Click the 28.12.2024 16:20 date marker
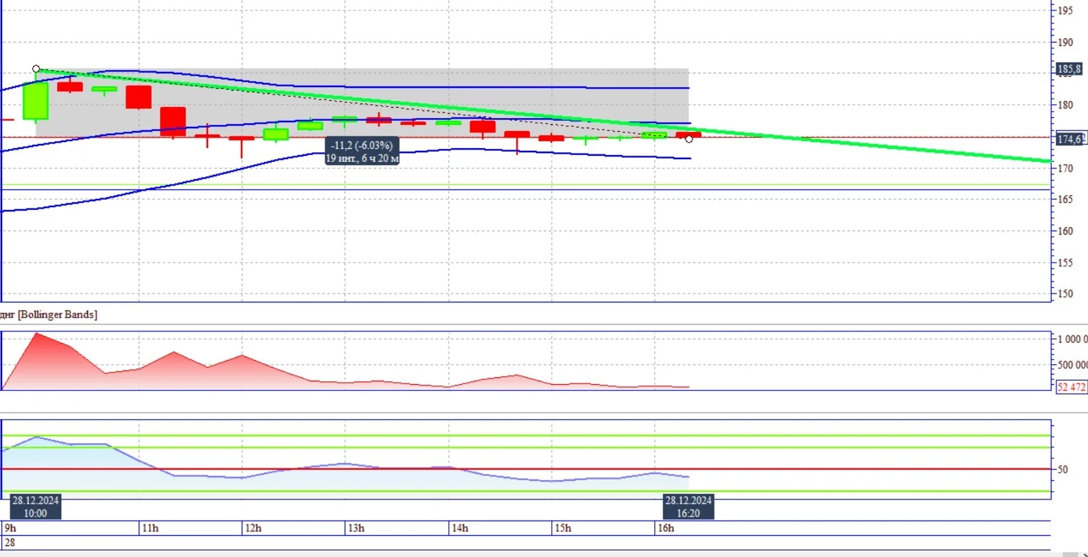Viewport: 1088px width, 557px height. pyautogui.click(x=688, y=506)
